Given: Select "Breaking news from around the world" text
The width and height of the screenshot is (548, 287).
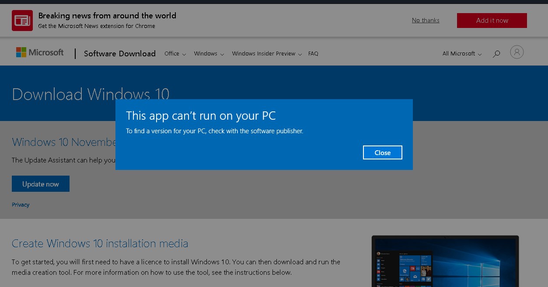Looking at the screenshot, I should (107, 16).
